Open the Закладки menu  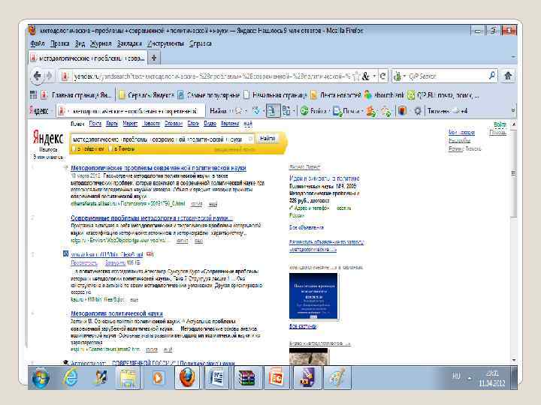pos(129,43)
